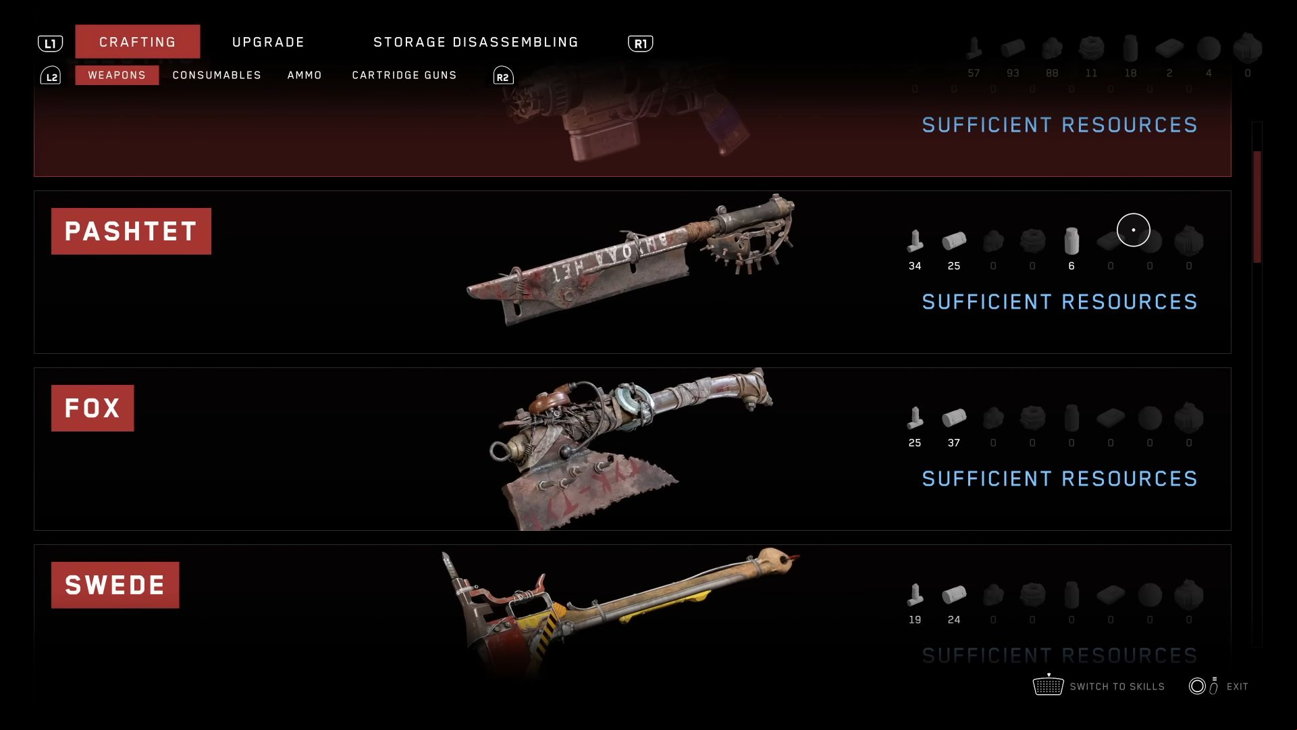Select the Pashtet weapon recipe
This screenshot has width=1297, height=730.
click(x=632, y=272)
